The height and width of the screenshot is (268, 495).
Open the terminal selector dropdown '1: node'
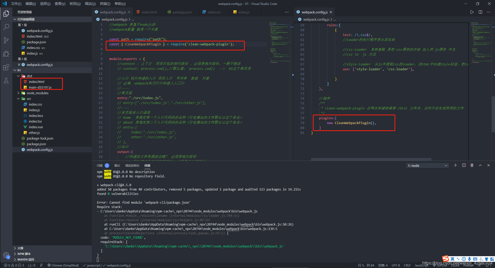pos(427,166)
